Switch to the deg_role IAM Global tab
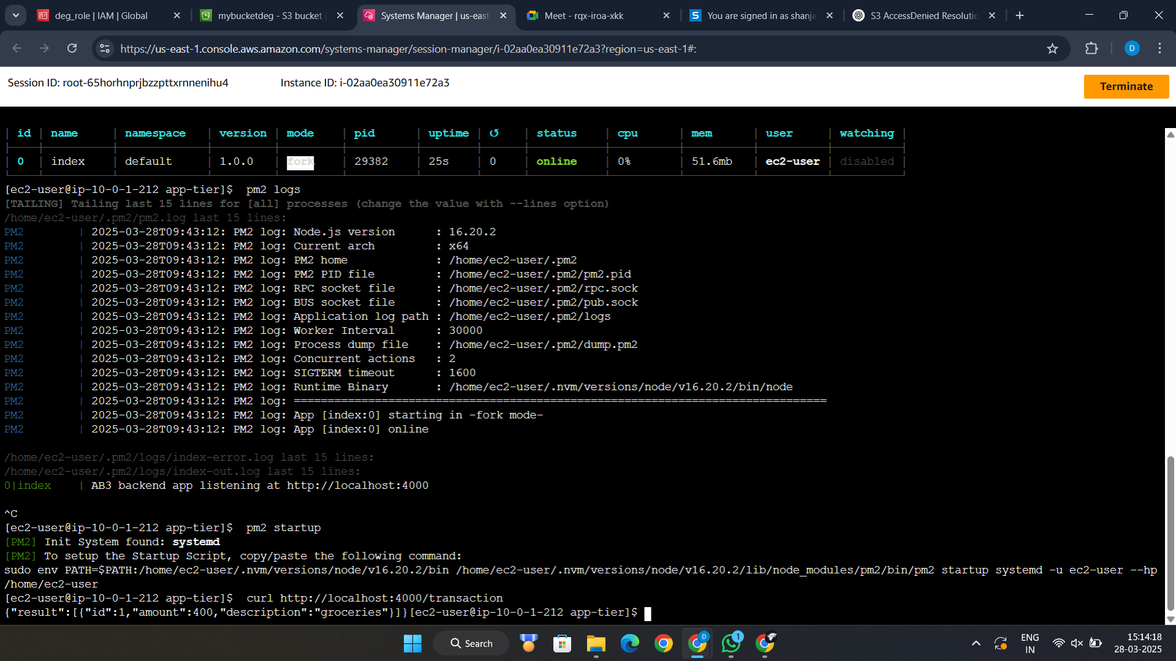Image resolution: width=1176 pixels, height=661 pixels. point(102,16)
